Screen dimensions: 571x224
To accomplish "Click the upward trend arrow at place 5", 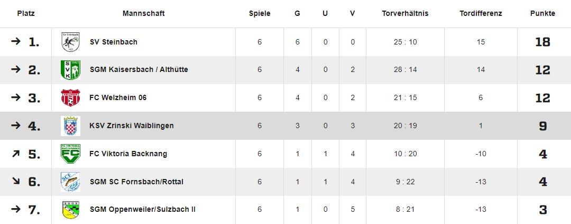I will coord(16,154).
